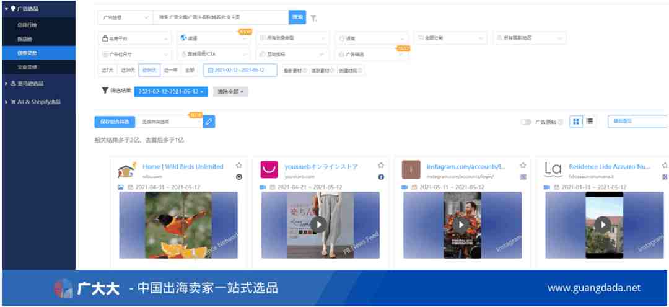Open the calendar icon in date range field
The image size is (669, 307).
(211, 70)
